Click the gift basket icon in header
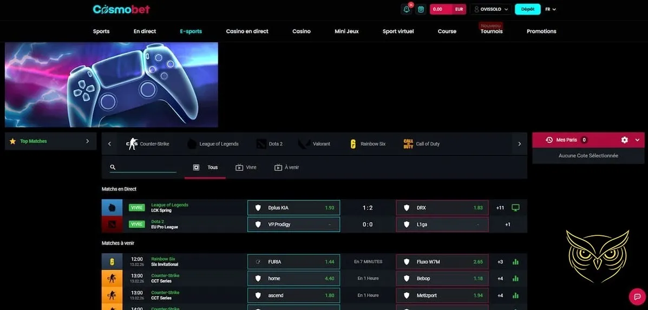648x310 pixels. click(421, 9)
